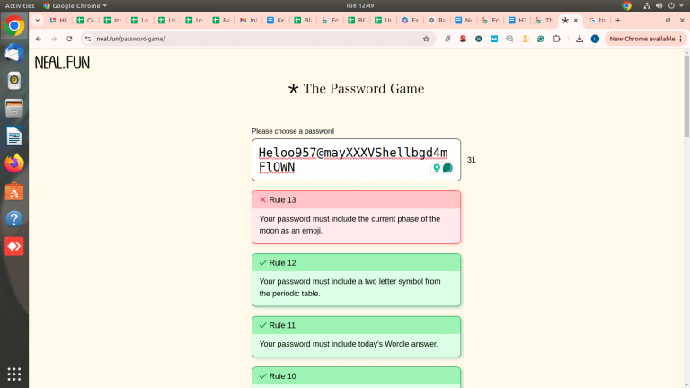690x388 pixels.
Task: Reload the Password Game page
Action: coord(69,39)
